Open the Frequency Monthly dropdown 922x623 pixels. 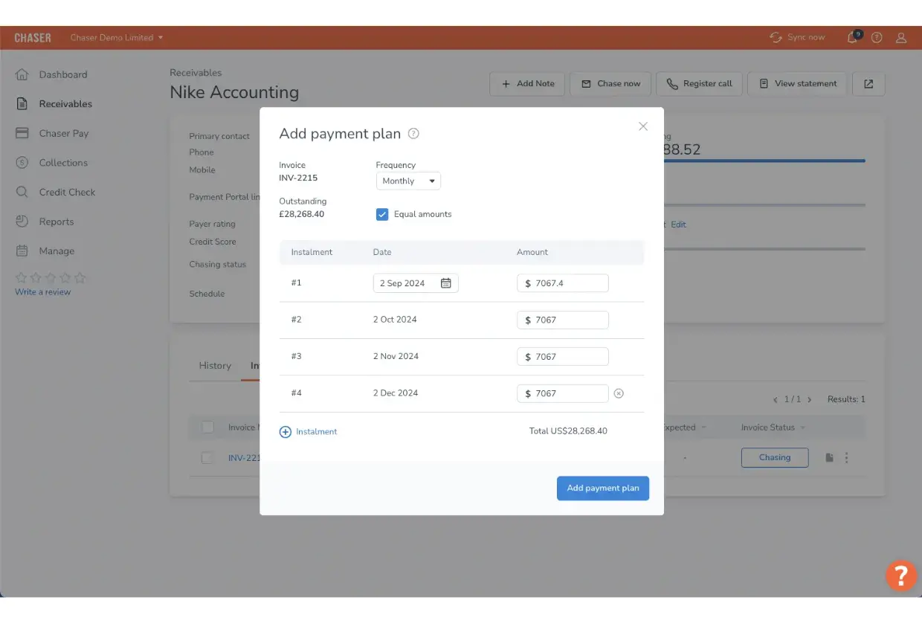pos(408,181)
